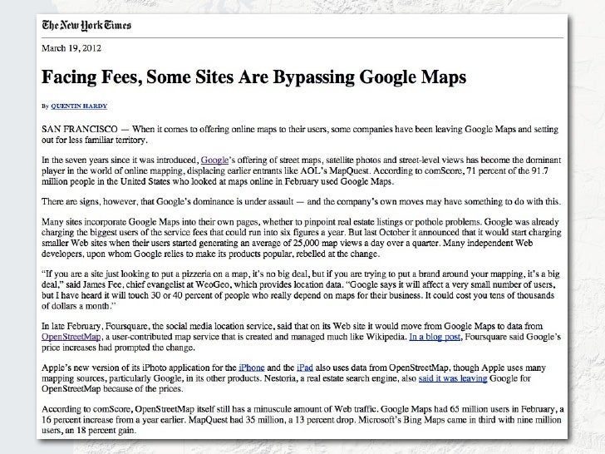Click the headline 'Facing Fees, Some Sites Are Bypassing Google Maps'

click(254, 76)
